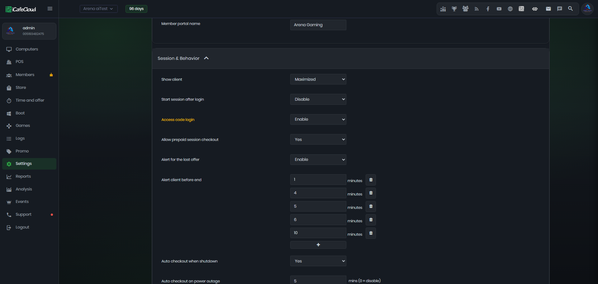Click the search magnifier icon
598x284 pixels.
(x=570, y=9)
